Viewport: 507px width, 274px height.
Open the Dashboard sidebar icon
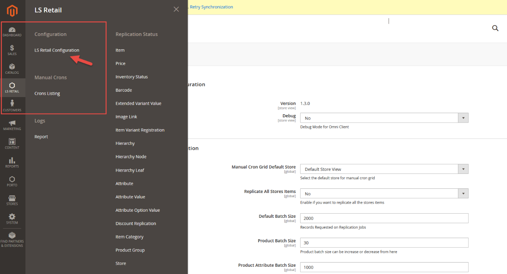(x=12, y=32)
